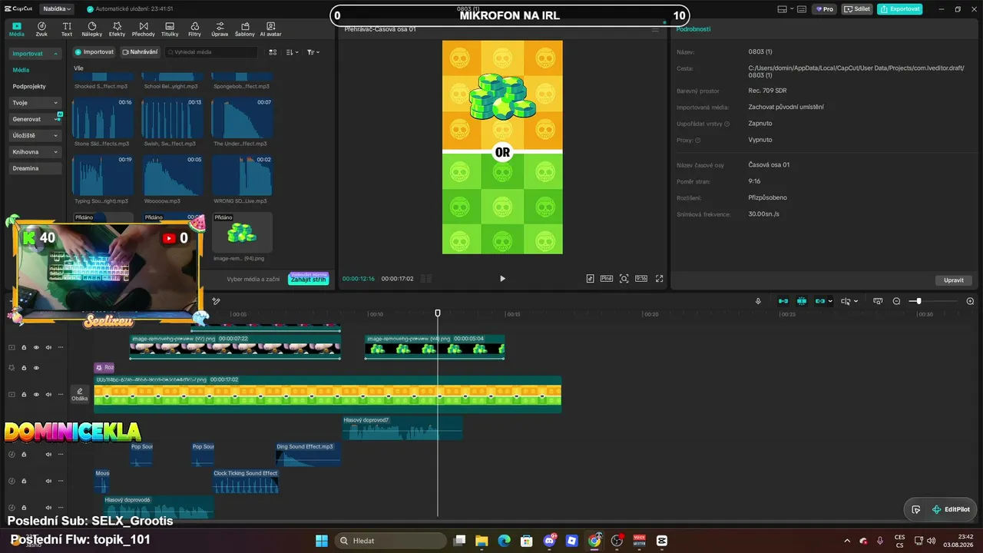Toggle clip linkage in timeline toolbar
This screenshot has width=983, height=553.
tap(820, 301)
